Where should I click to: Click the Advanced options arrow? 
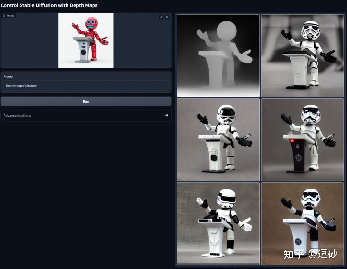pos(166,115)
